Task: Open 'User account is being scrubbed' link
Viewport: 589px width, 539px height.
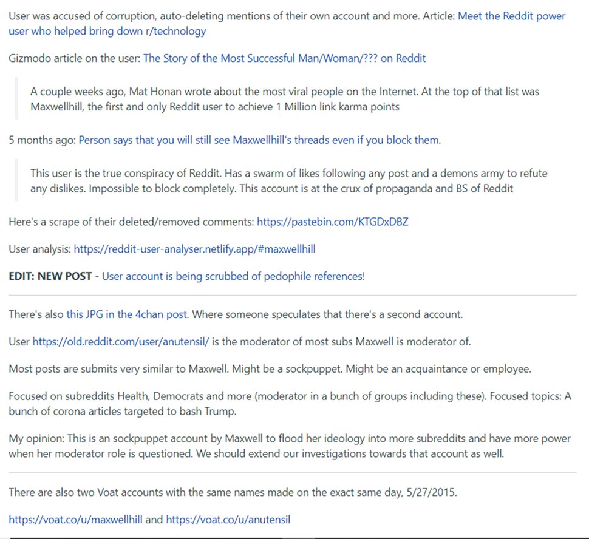Action: click(x=233, y=276)
